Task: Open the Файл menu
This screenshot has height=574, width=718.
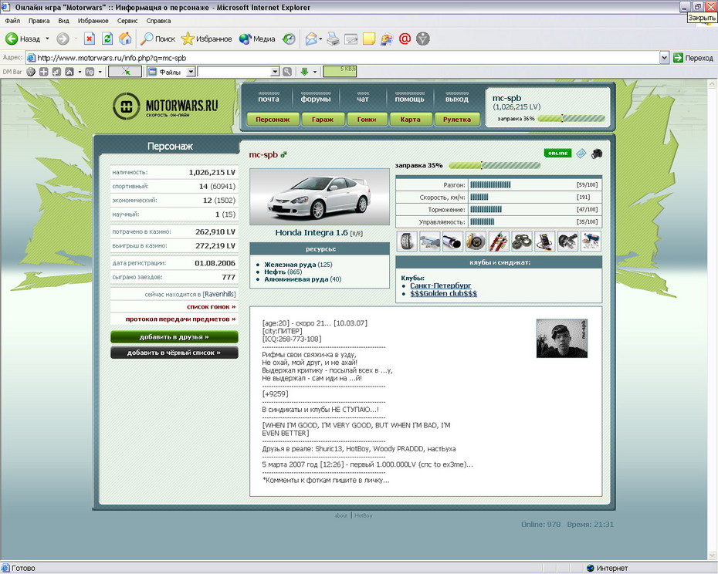Action: pos(13,21)
